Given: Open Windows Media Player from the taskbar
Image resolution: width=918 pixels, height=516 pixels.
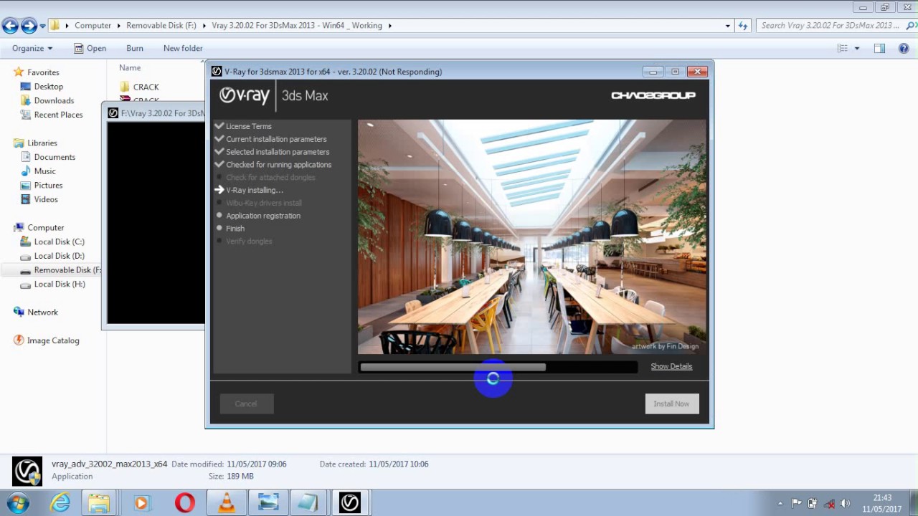Looking at the screenshot, I should click(141, 503).
